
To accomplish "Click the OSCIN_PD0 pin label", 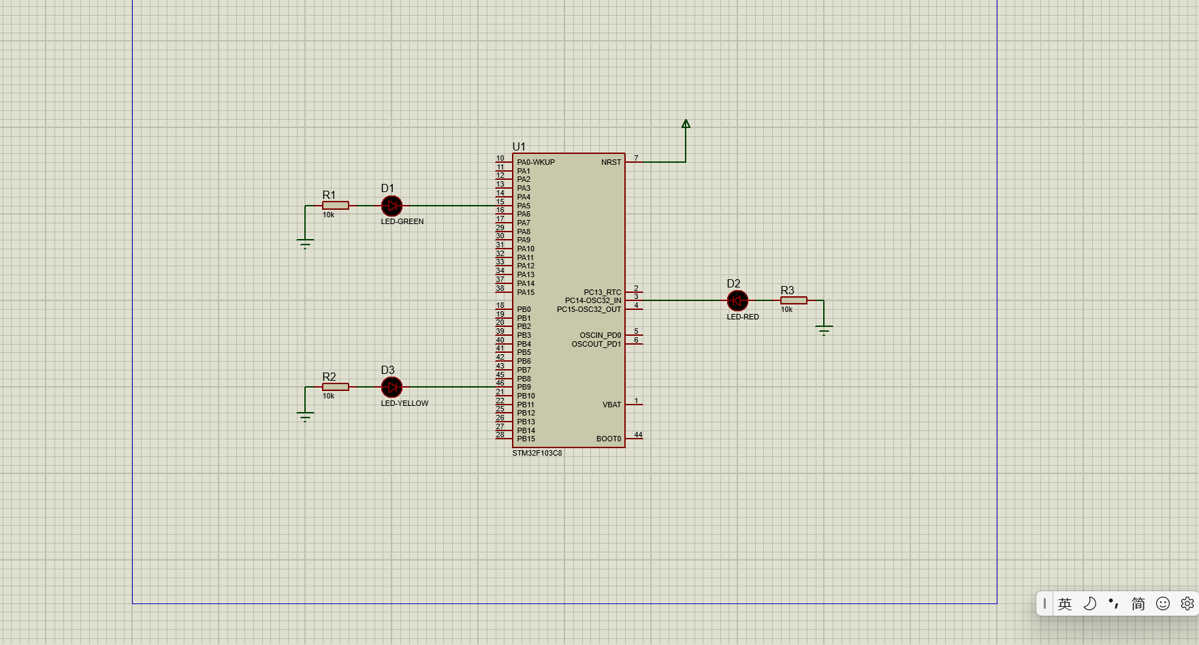I will [601, 335].
